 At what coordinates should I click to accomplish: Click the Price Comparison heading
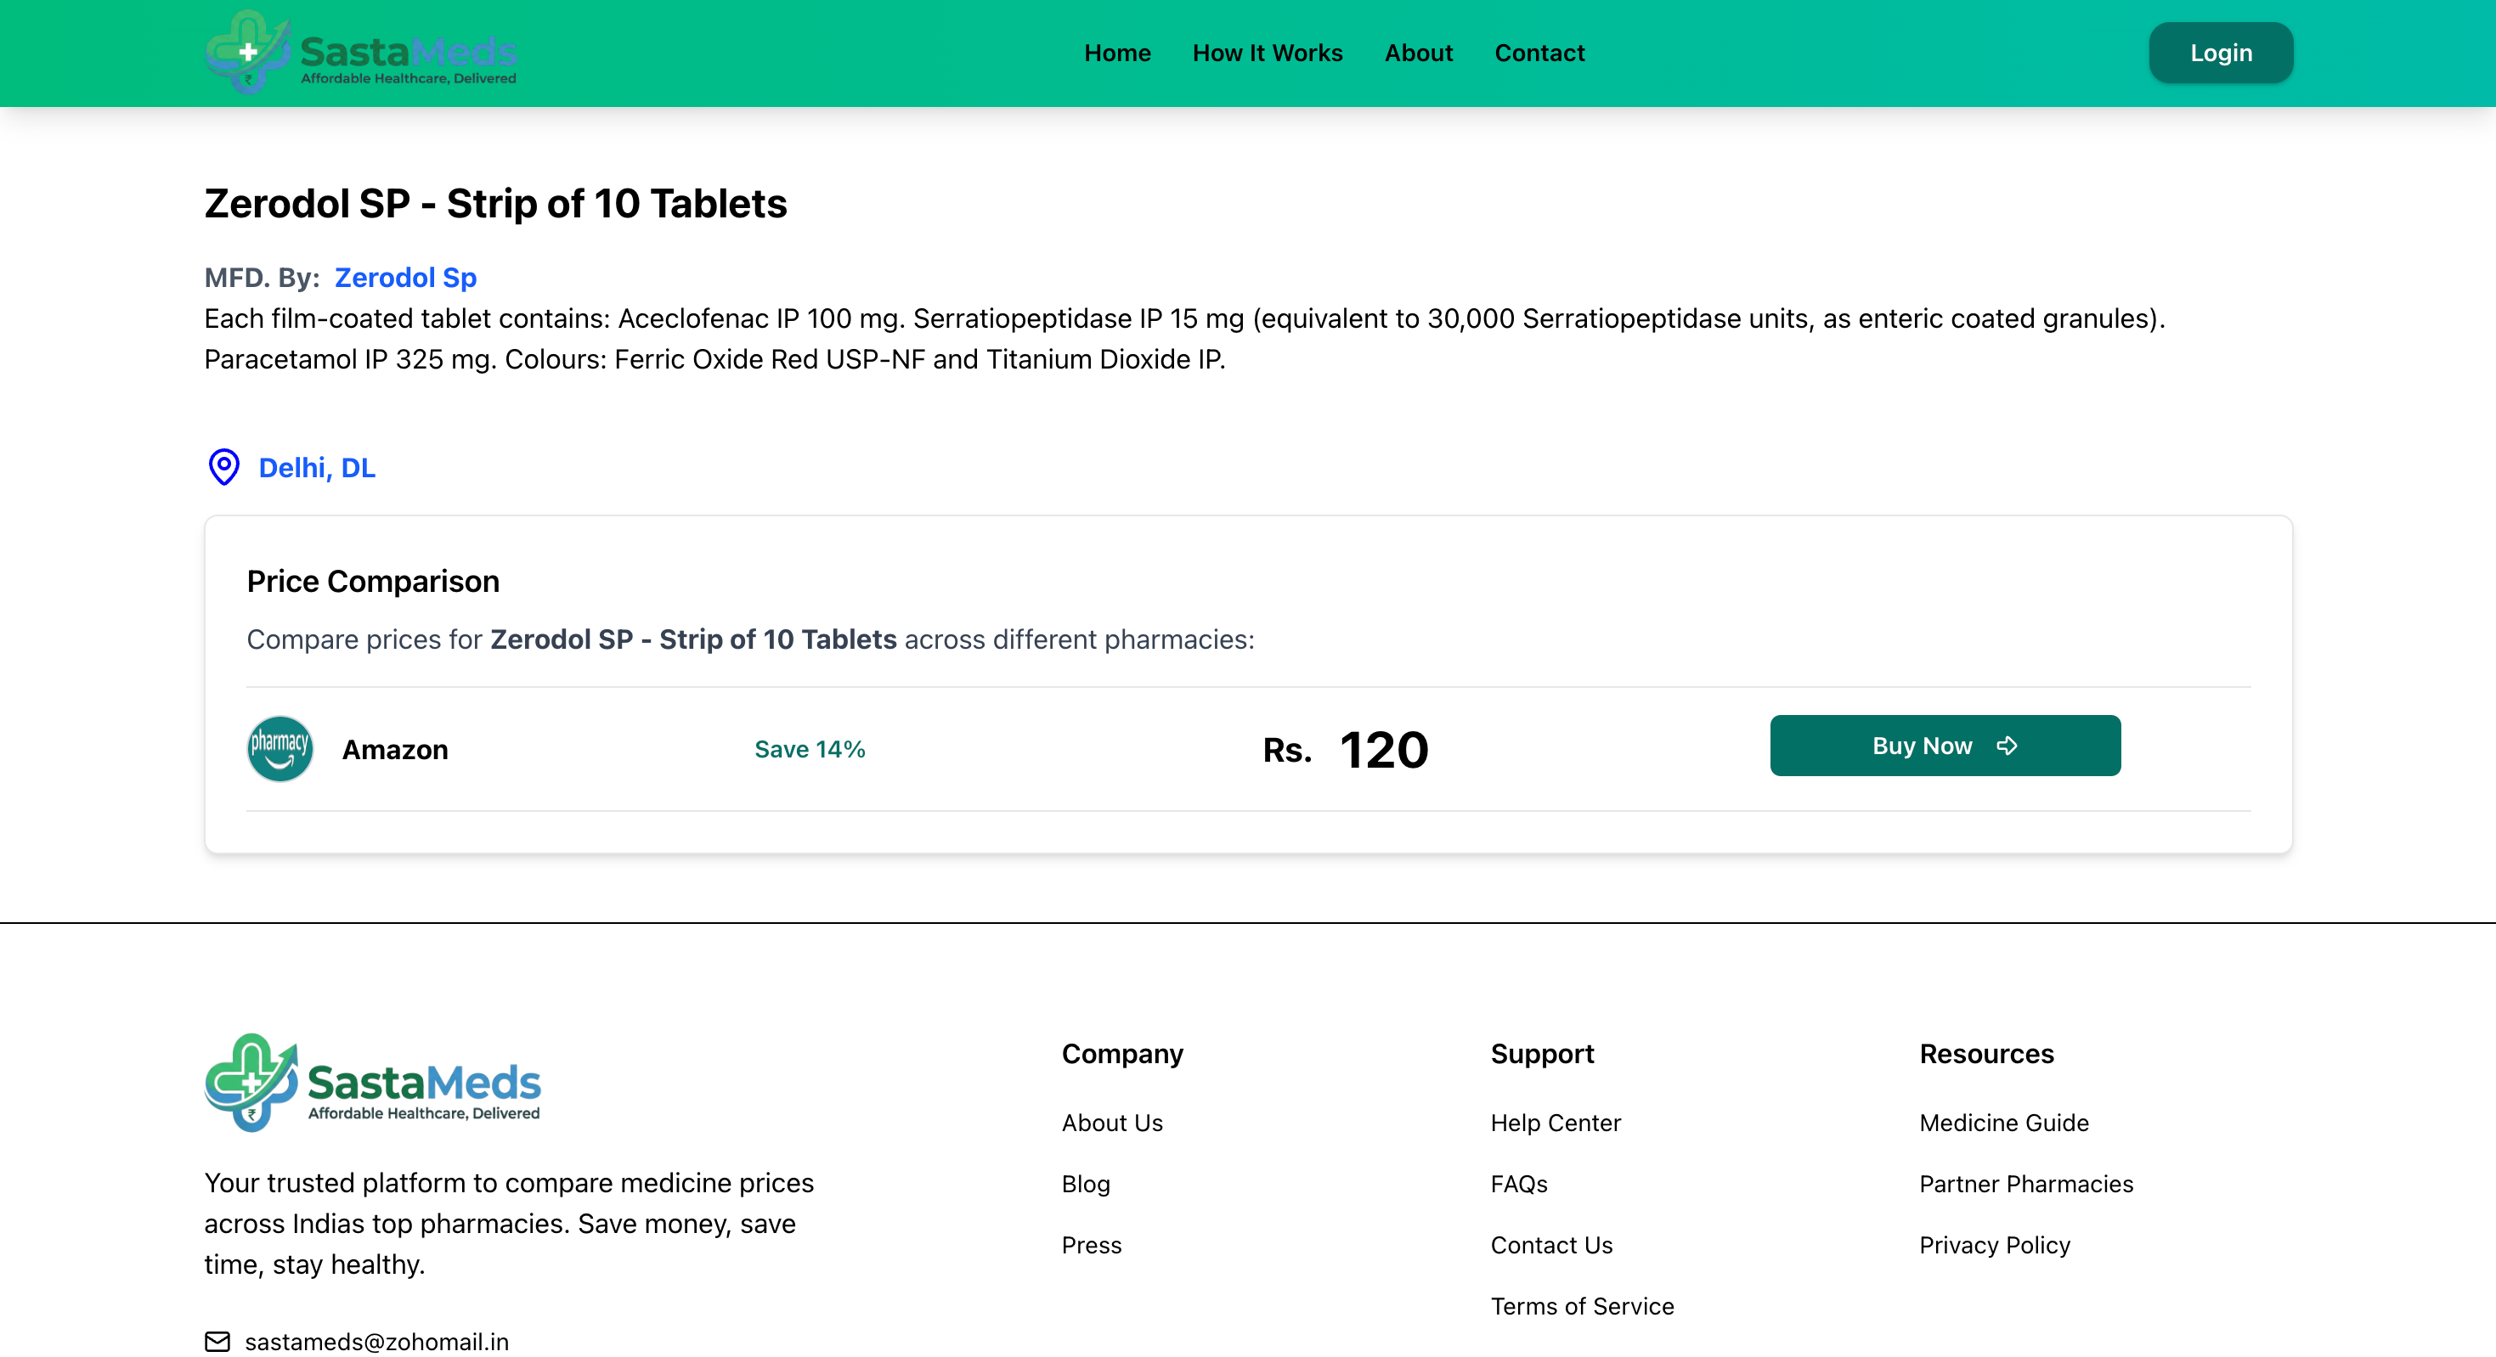[374, 581]
